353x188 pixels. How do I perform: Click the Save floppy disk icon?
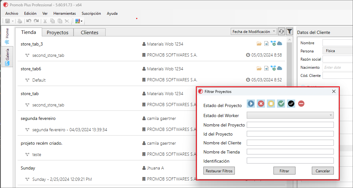tap(8, 21)
